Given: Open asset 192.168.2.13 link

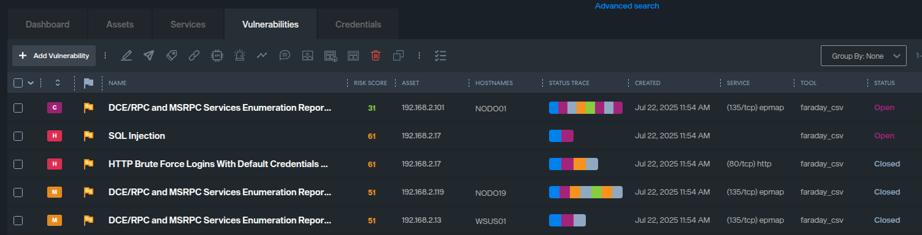Looking at the screenshot, I should (x=421, y=220).
